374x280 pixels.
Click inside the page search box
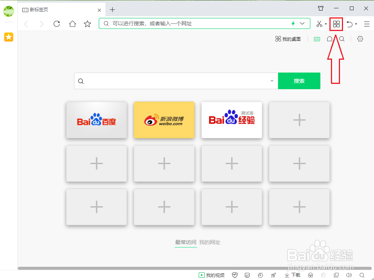click(176, 81)
